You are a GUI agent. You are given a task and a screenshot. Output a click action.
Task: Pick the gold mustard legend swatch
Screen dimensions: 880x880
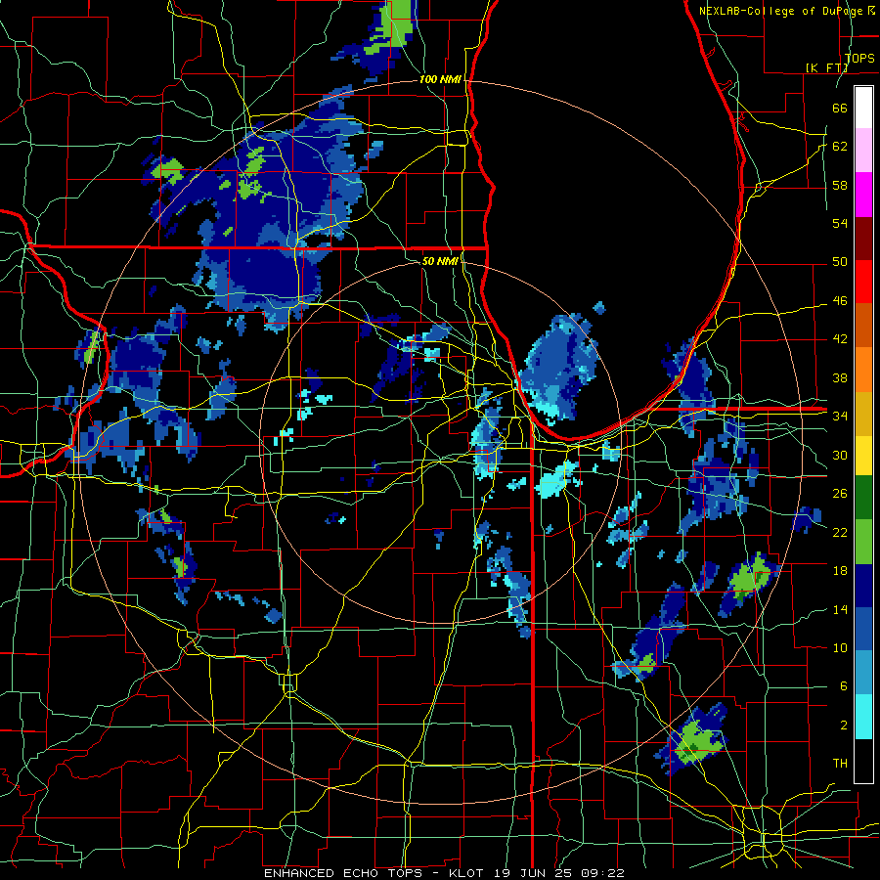click(x=863, y=414)
